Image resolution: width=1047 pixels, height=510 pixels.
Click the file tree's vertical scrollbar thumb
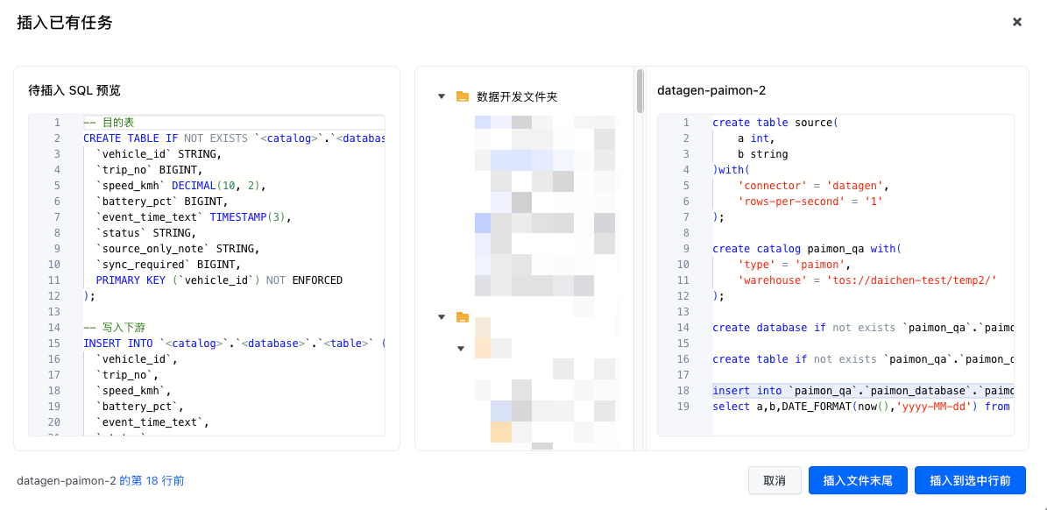tap(640, 90)
